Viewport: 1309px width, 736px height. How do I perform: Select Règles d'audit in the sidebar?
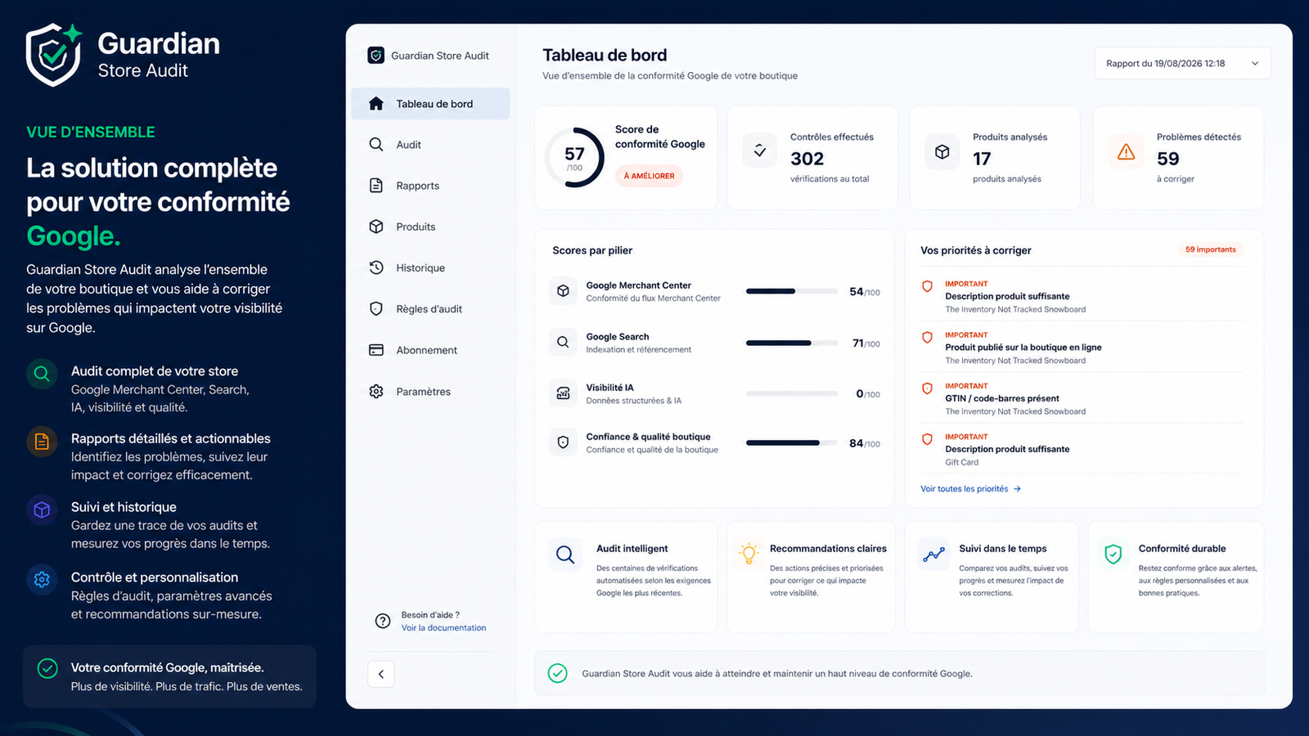430,309
